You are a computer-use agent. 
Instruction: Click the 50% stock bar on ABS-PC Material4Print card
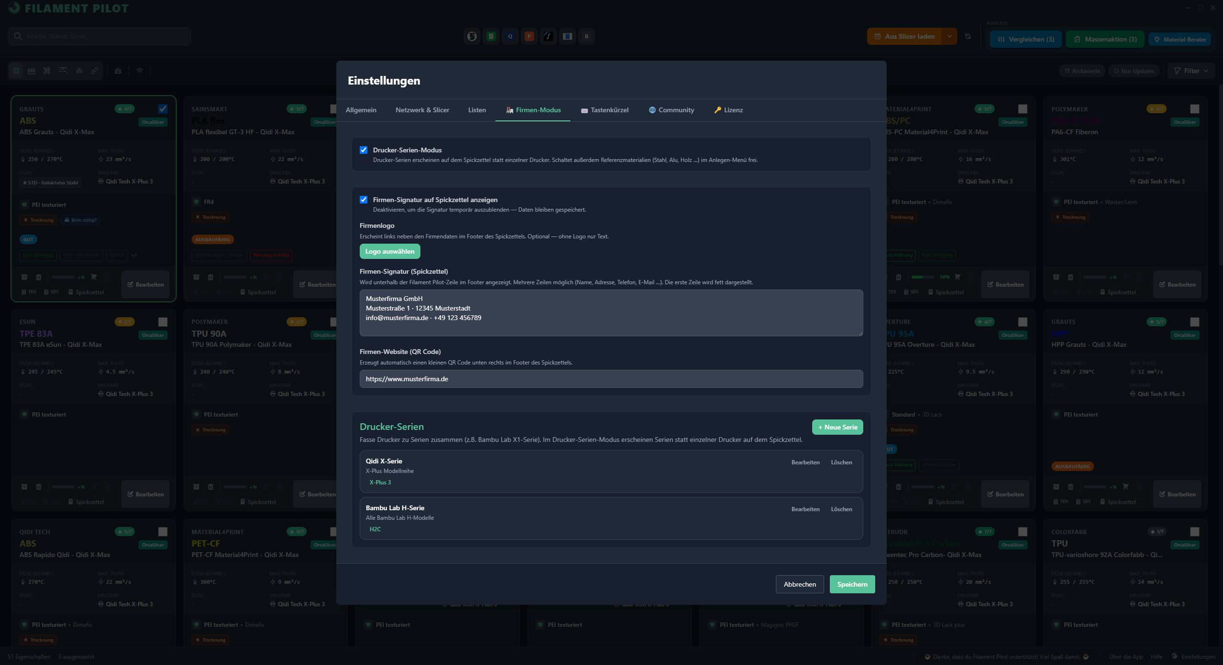coord(923,277)
